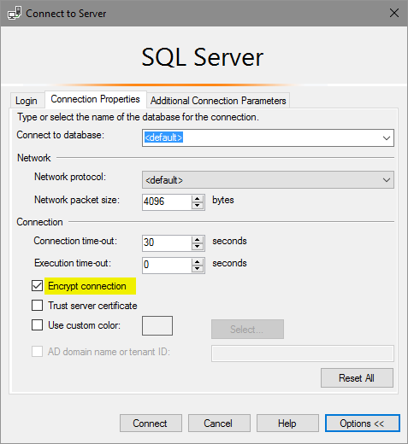Click the custom color preview swatch
Screen dimensions: 408x444
pyautogui.click(x=157, y=325)
